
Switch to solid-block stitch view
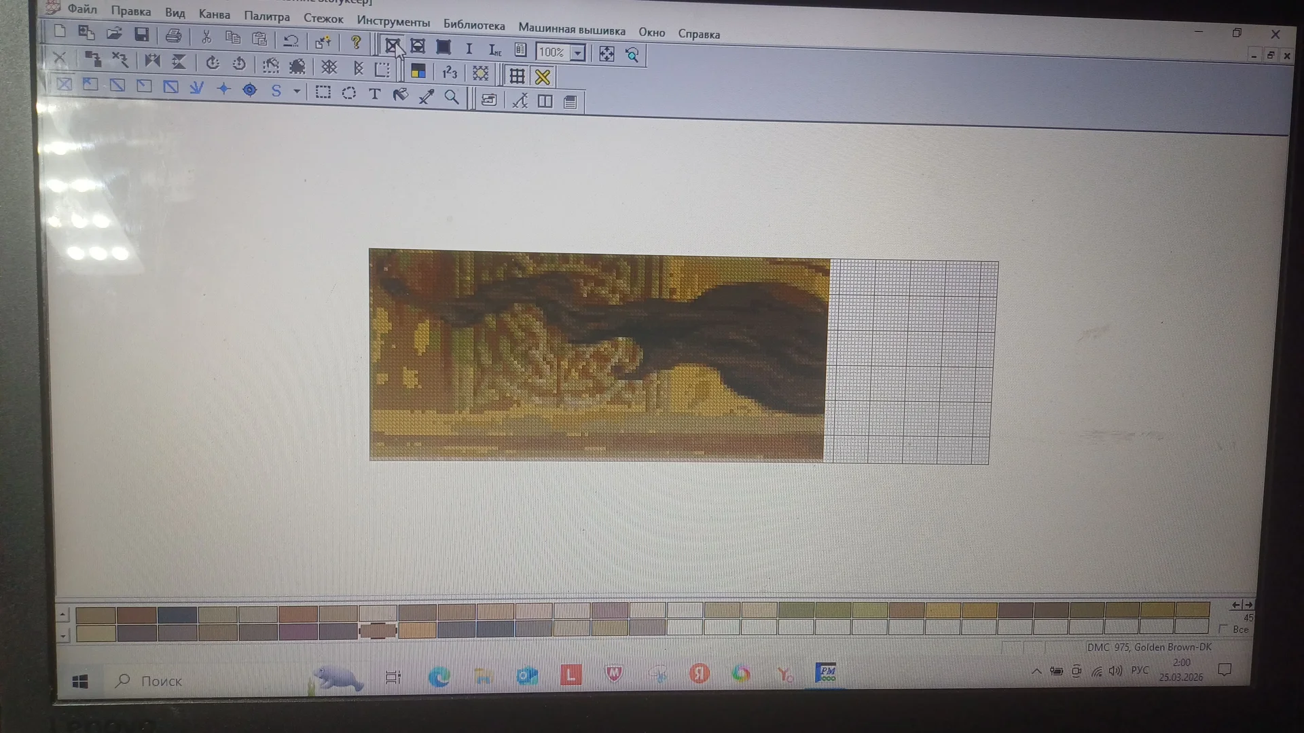[x=443, y=47]
